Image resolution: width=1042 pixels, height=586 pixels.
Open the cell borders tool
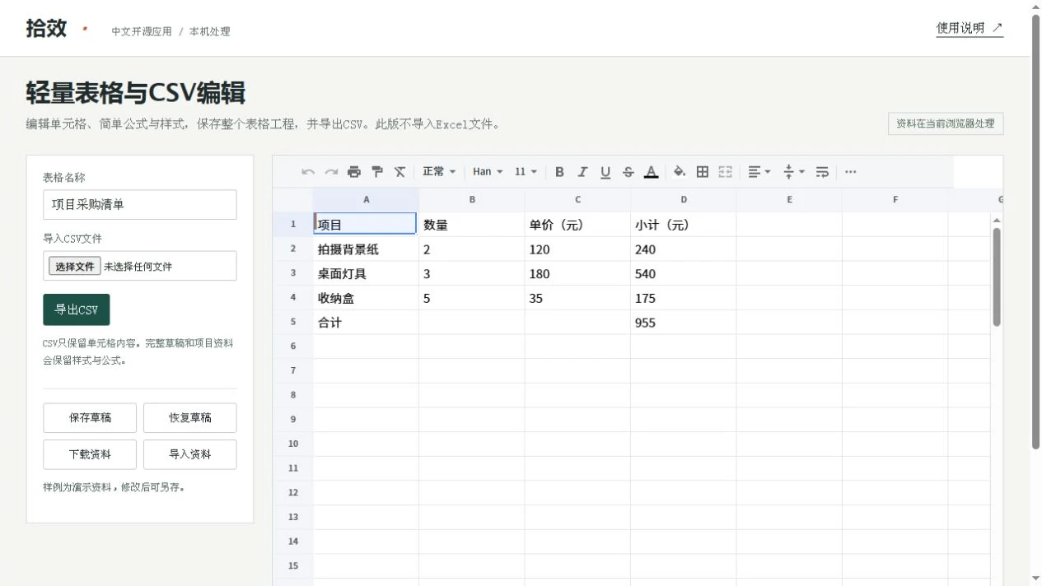703,172
